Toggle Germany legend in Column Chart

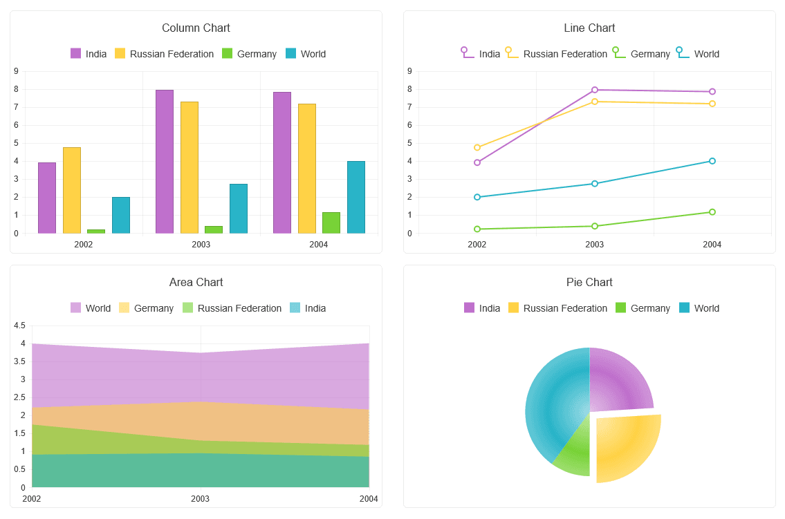coord(249,53)
